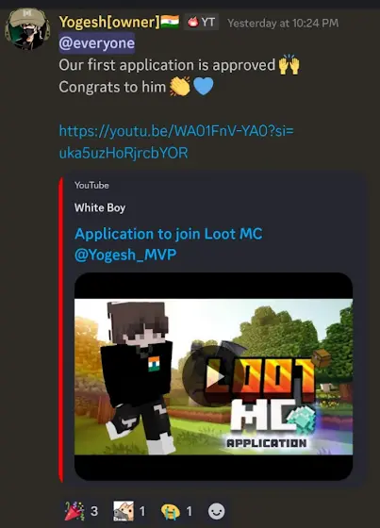This screenshot has width=380, height=528.
Task: Click the YouTube provider label in embed
Action: [91, 185]
